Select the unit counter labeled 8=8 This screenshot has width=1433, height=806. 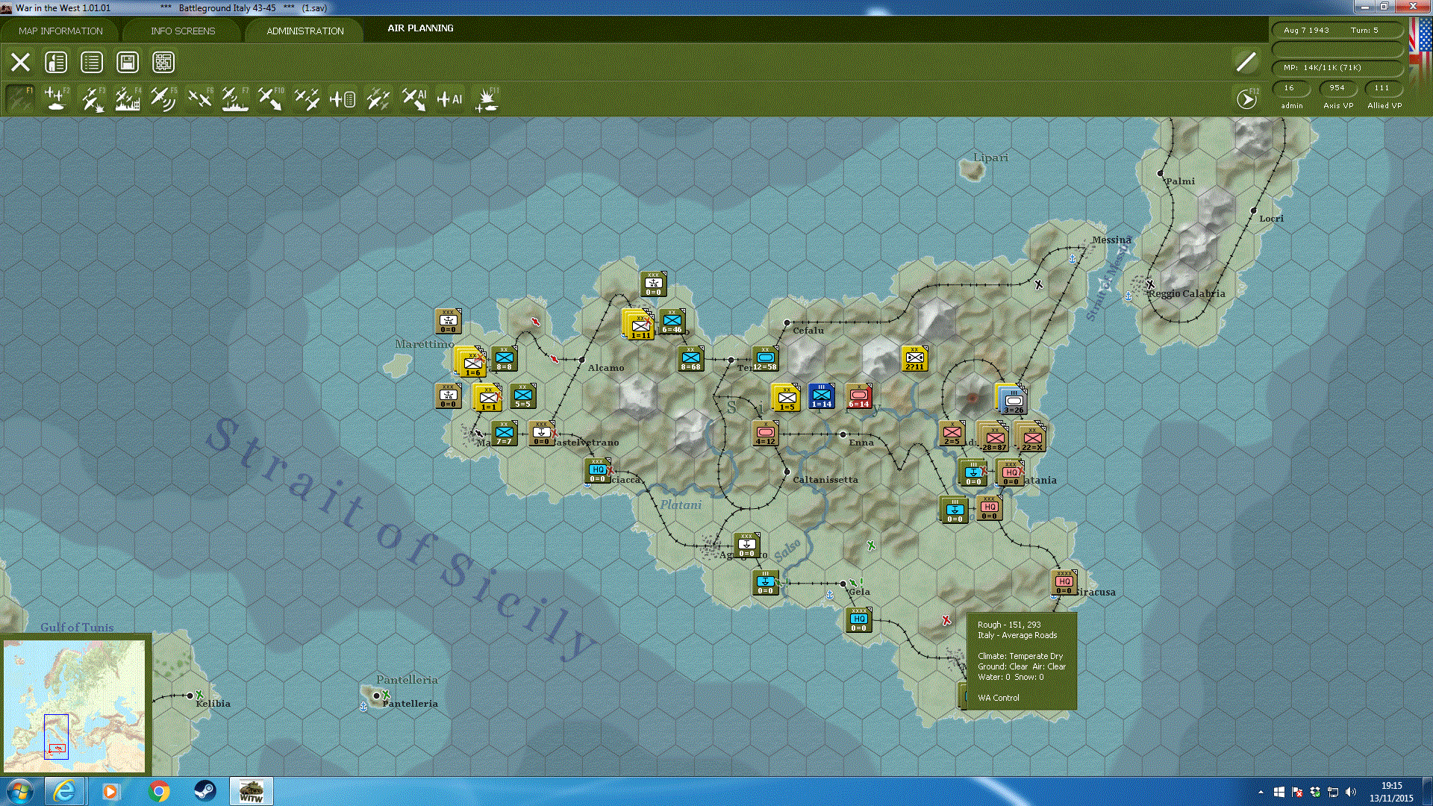(x=505, y=359)
